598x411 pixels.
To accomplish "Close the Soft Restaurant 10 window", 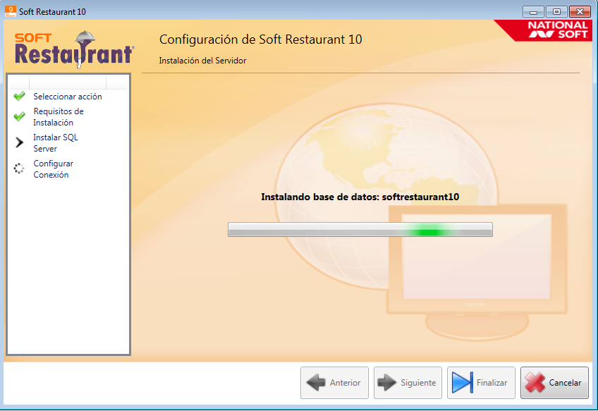I will point(580,12).
